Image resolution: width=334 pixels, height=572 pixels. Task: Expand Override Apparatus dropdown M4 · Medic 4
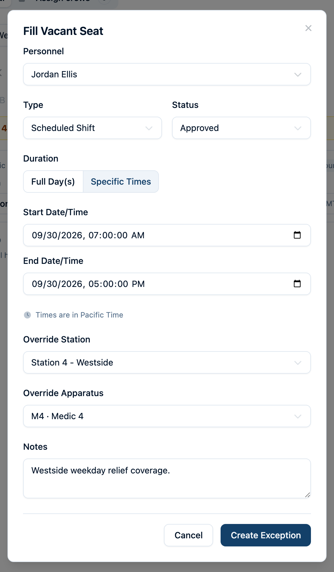[x=167, y=416]
